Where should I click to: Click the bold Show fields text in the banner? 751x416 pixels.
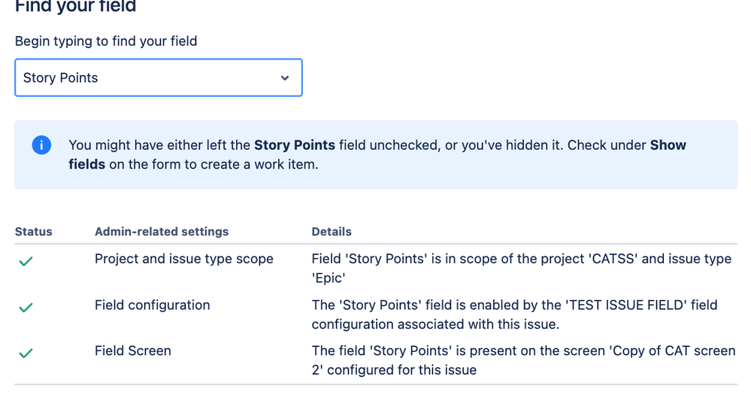[x=667, y=145]
